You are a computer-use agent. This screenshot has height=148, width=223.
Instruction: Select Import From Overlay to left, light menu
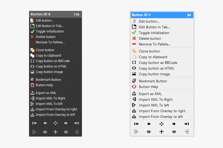[x=162, y=117]
